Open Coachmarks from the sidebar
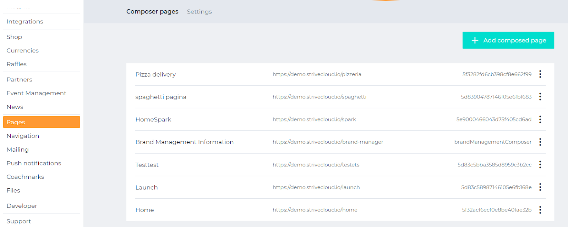568x227 pixels. coord(25,177)
